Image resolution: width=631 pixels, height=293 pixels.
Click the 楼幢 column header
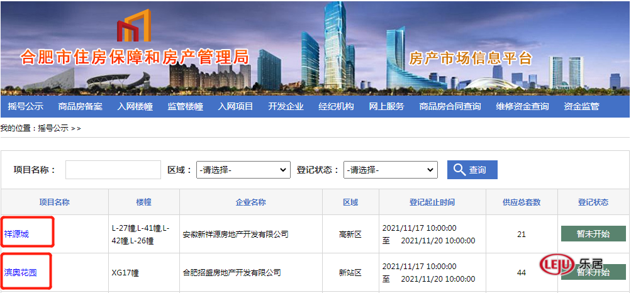pos(144,202)
